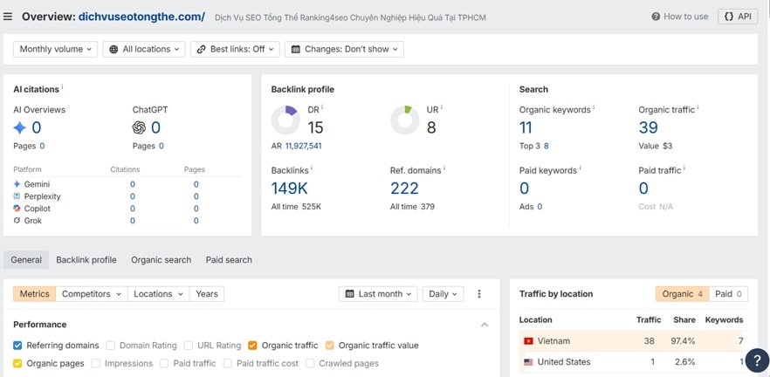Click the calendar icon in Changes filter
The image size is (770, 377).
click(x=296, y=49)
